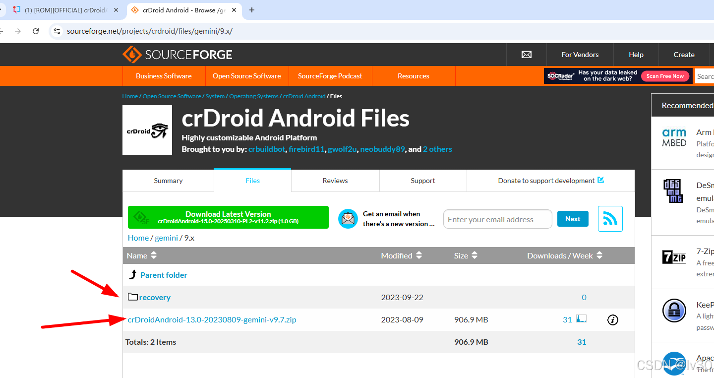The height and width of the screenshot is (378, 714).
Task: Click Scan Free Now ad button
Action: pos(665,76)
